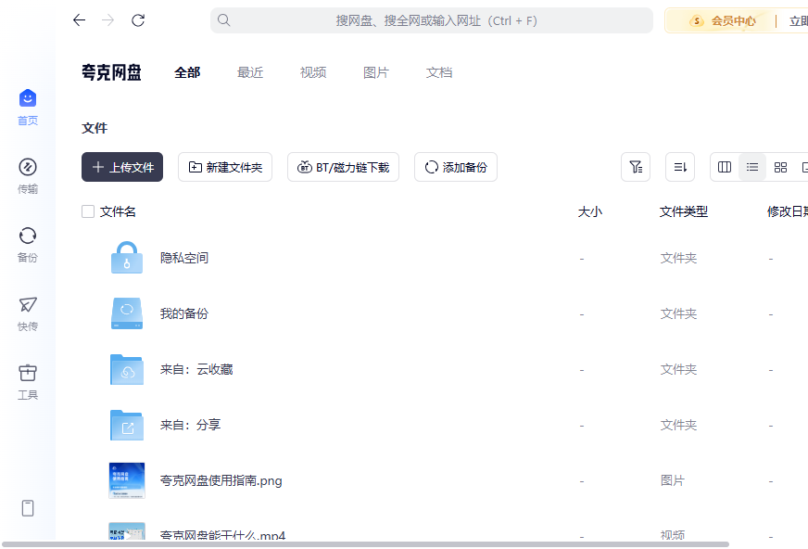Tick the select-all checkbox beside 文件名
The width and height of the screenshot is (808, 549).
(x=88, y=211)
